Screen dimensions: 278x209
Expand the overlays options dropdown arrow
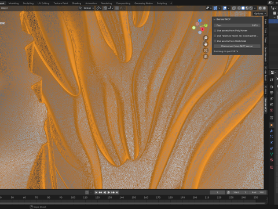click(x=229, y=8)
